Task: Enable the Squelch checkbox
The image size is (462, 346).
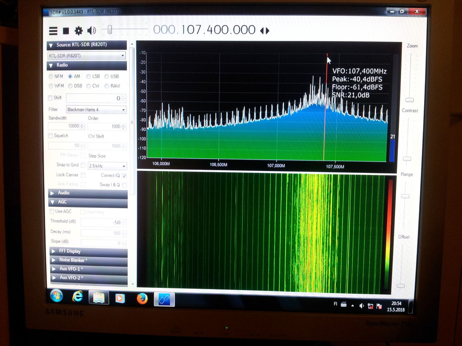Action: pyautogui.click(x=51, y=136)
